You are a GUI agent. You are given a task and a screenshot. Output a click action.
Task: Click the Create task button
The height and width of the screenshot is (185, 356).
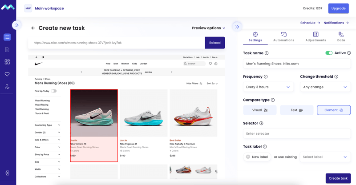338,178
